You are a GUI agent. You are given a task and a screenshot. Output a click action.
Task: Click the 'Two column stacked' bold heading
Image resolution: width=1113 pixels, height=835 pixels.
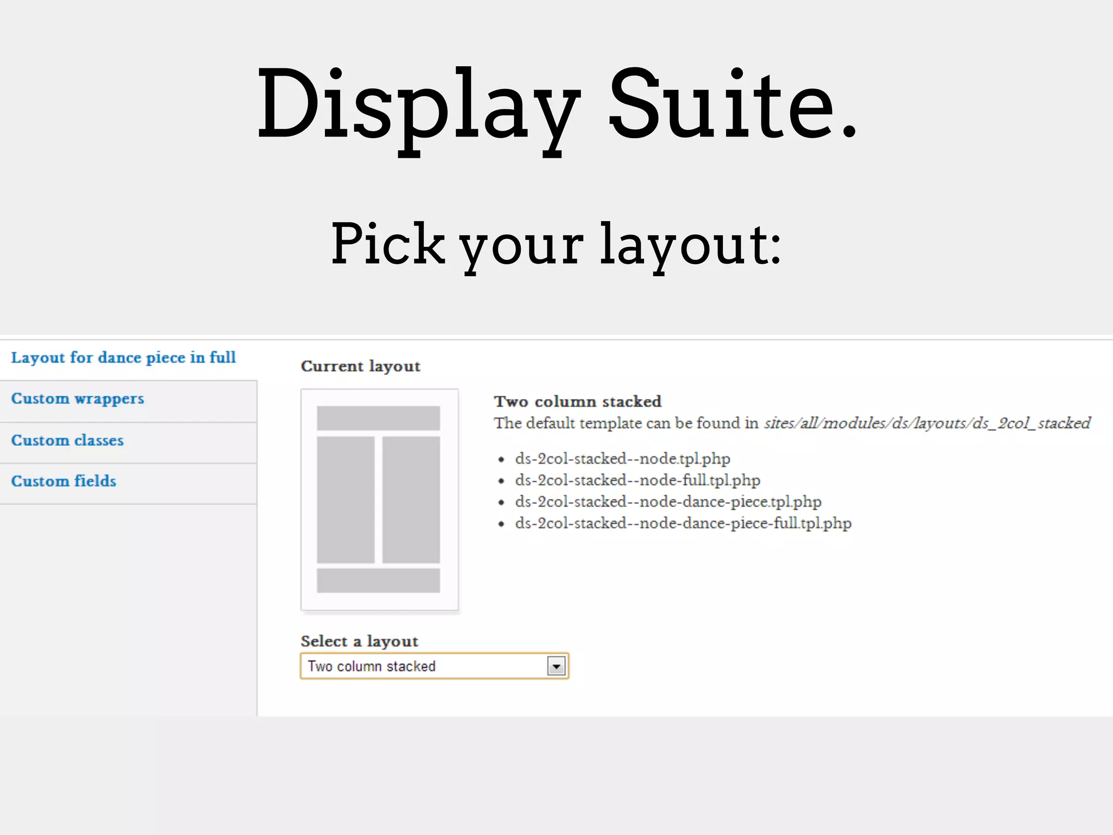578,402
